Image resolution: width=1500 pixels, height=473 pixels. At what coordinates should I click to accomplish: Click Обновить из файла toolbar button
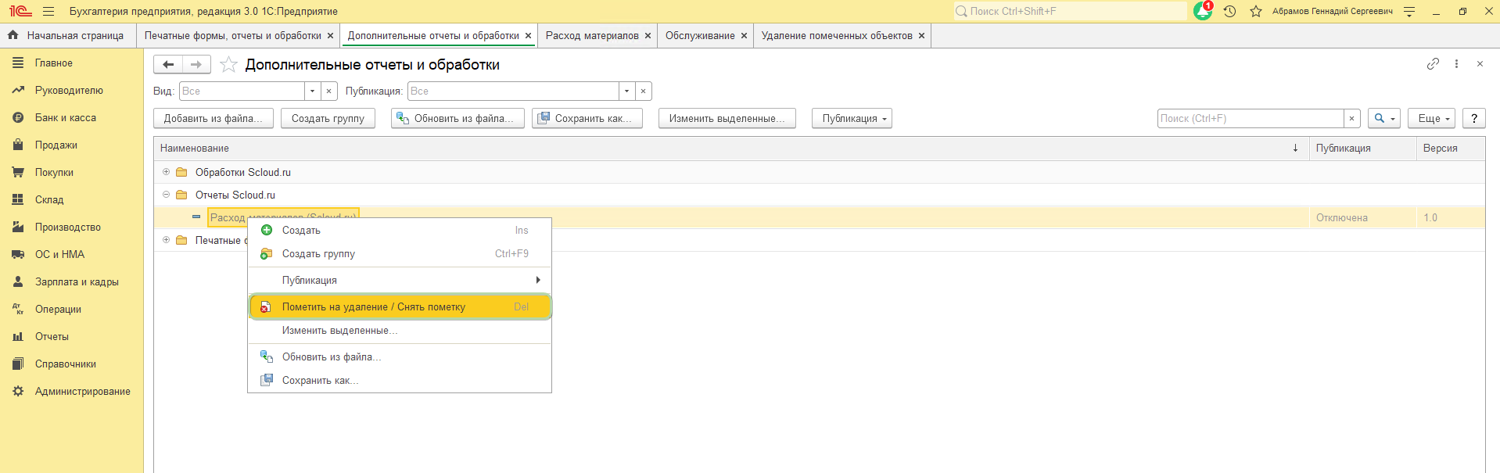coord(458,118)
